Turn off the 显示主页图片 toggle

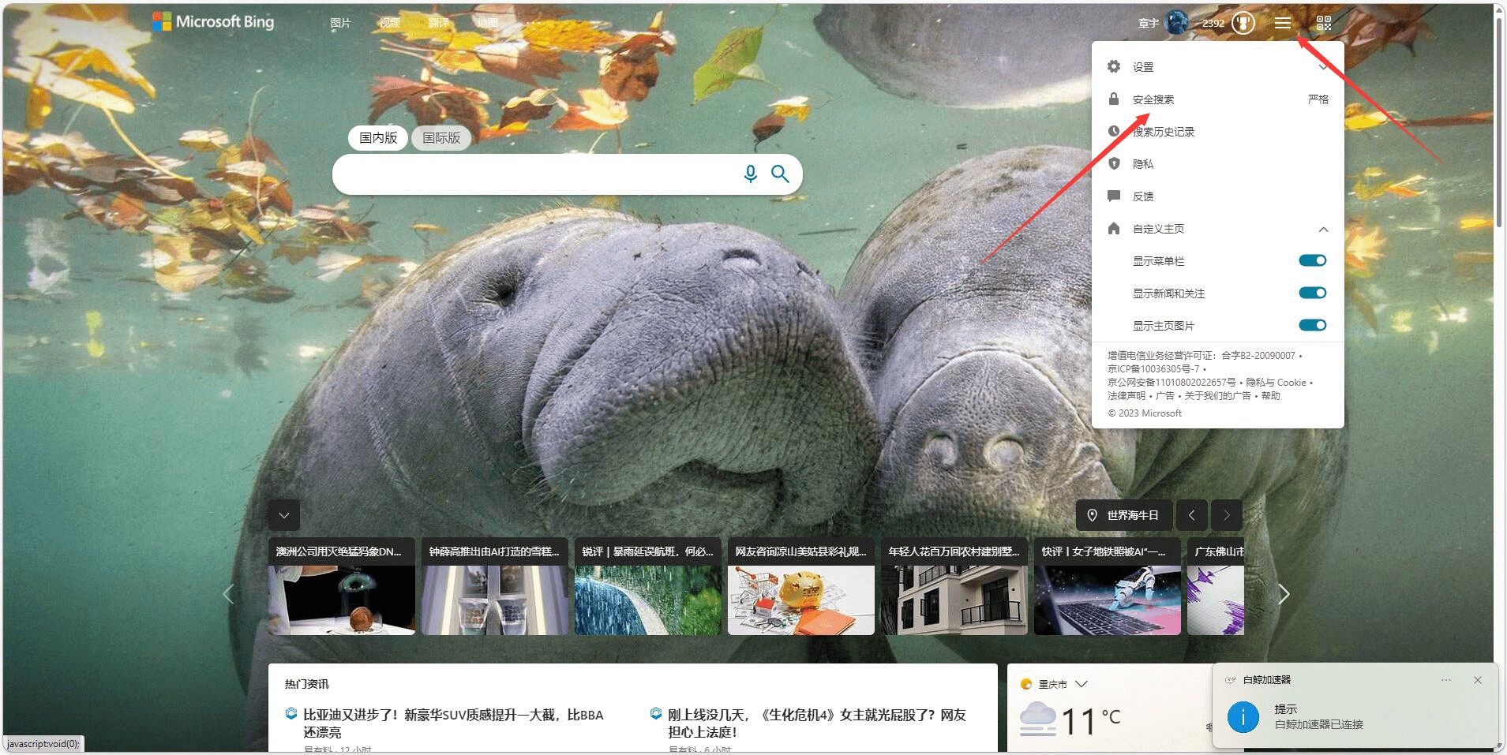tap(1312, 324)
